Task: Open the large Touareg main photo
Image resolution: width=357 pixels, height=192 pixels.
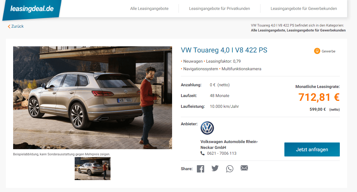Action: [92, 98]
